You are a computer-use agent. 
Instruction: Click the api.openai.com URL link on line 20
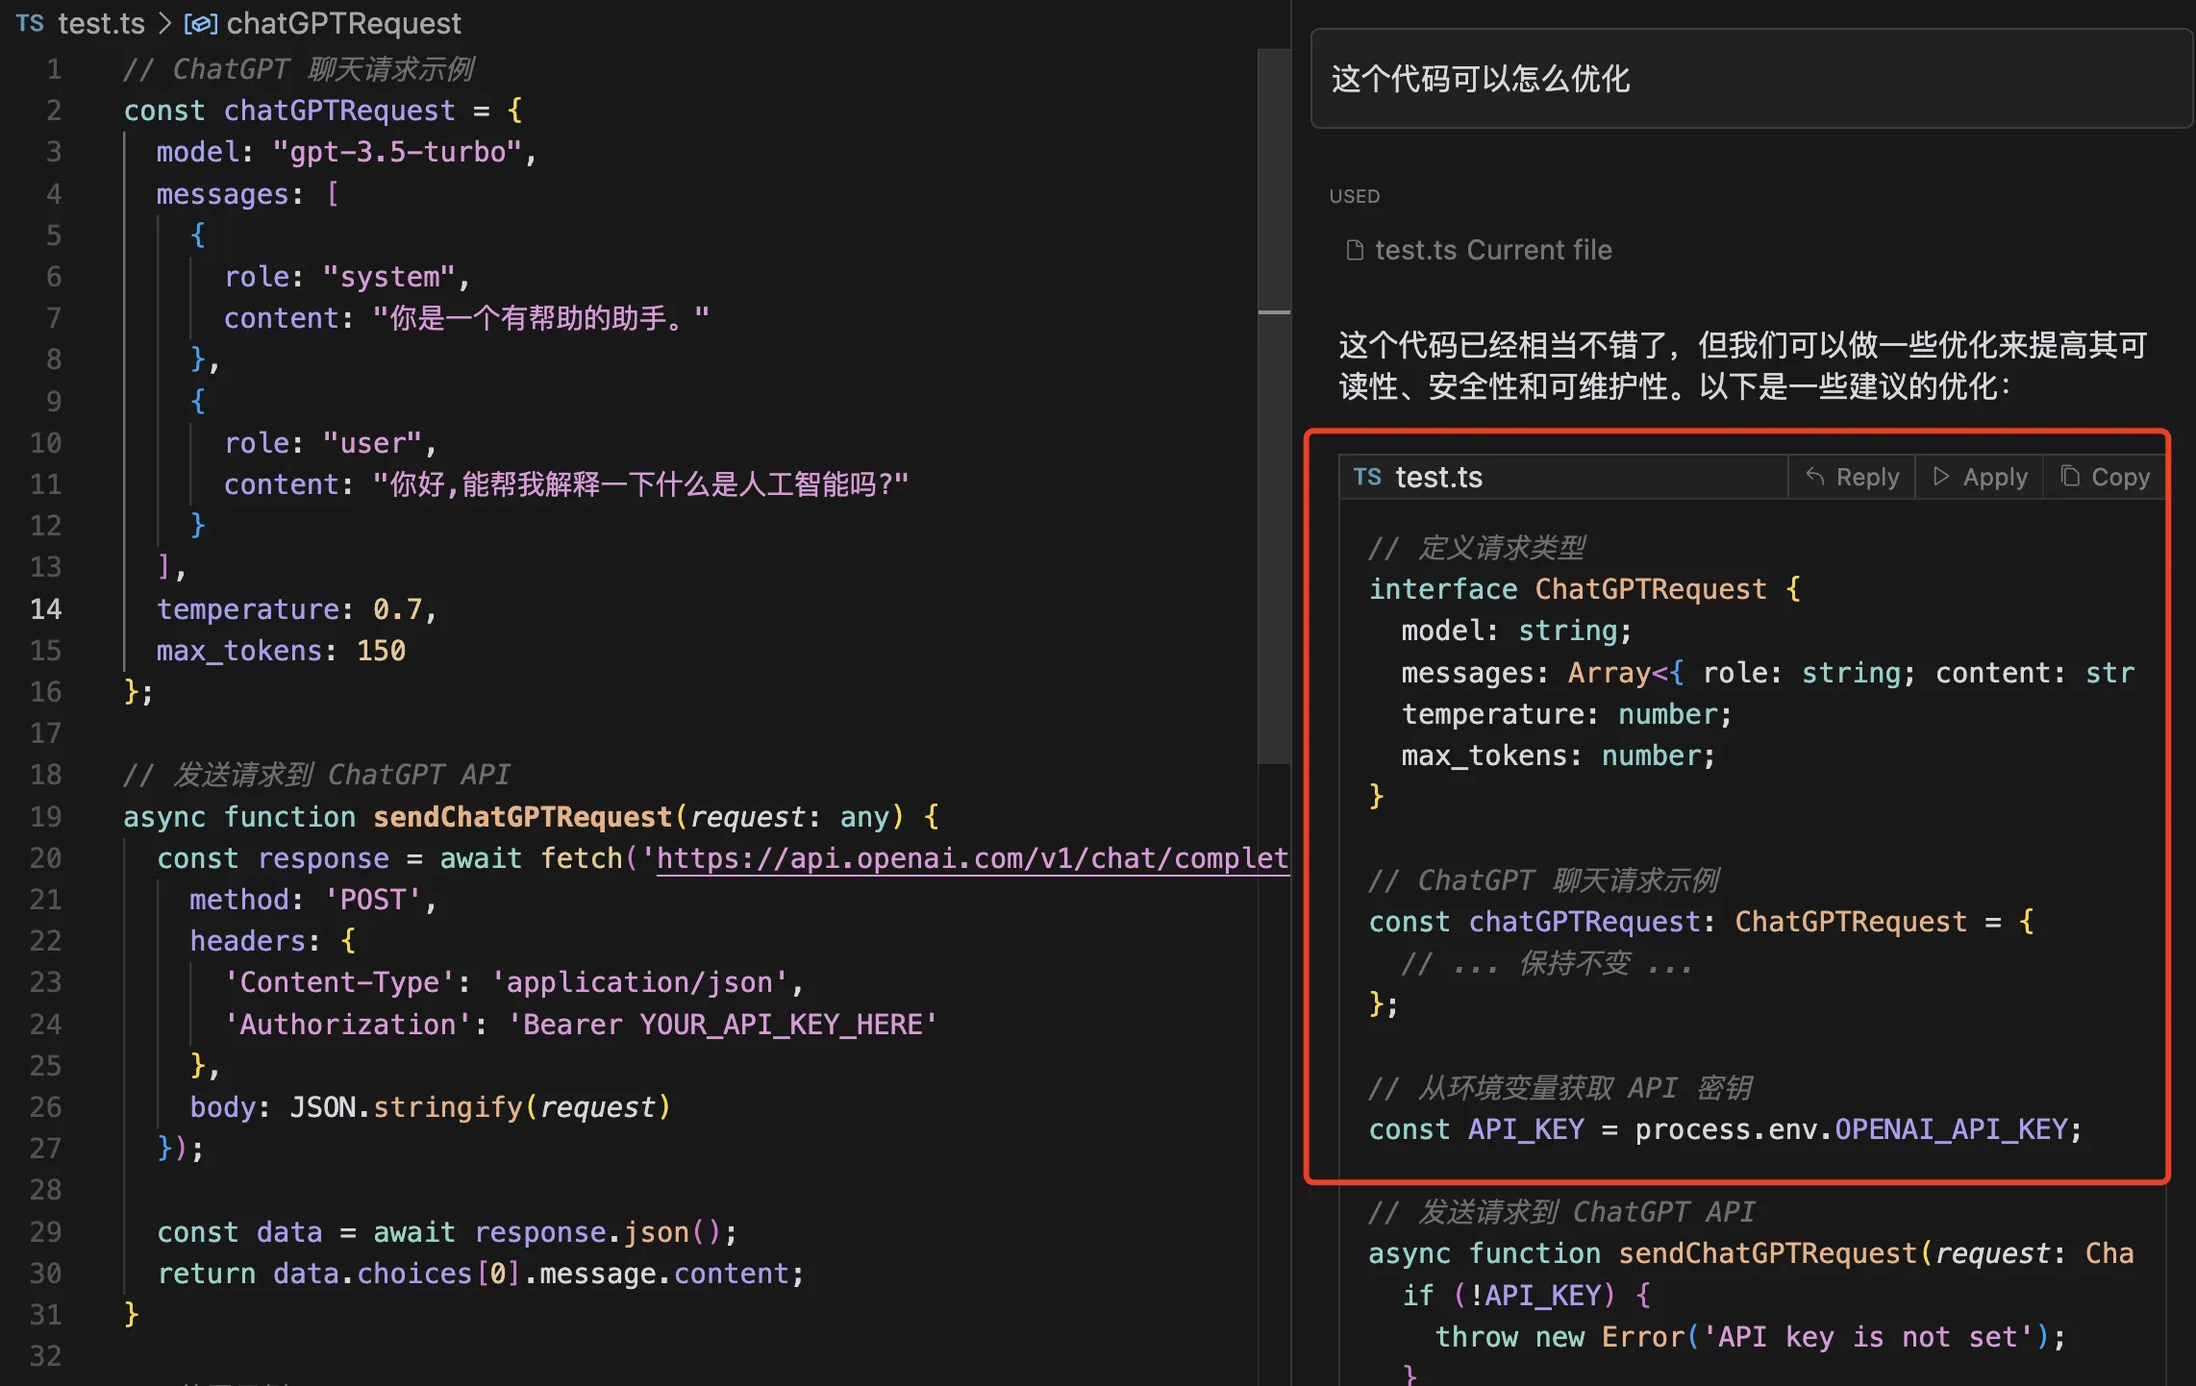pos(971,857)
